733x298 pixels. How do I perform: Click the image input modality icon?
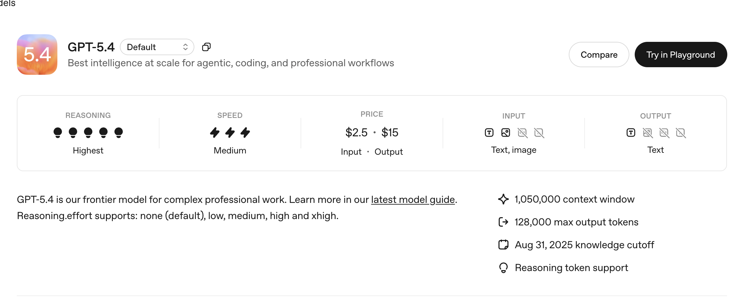pos(506,133)
